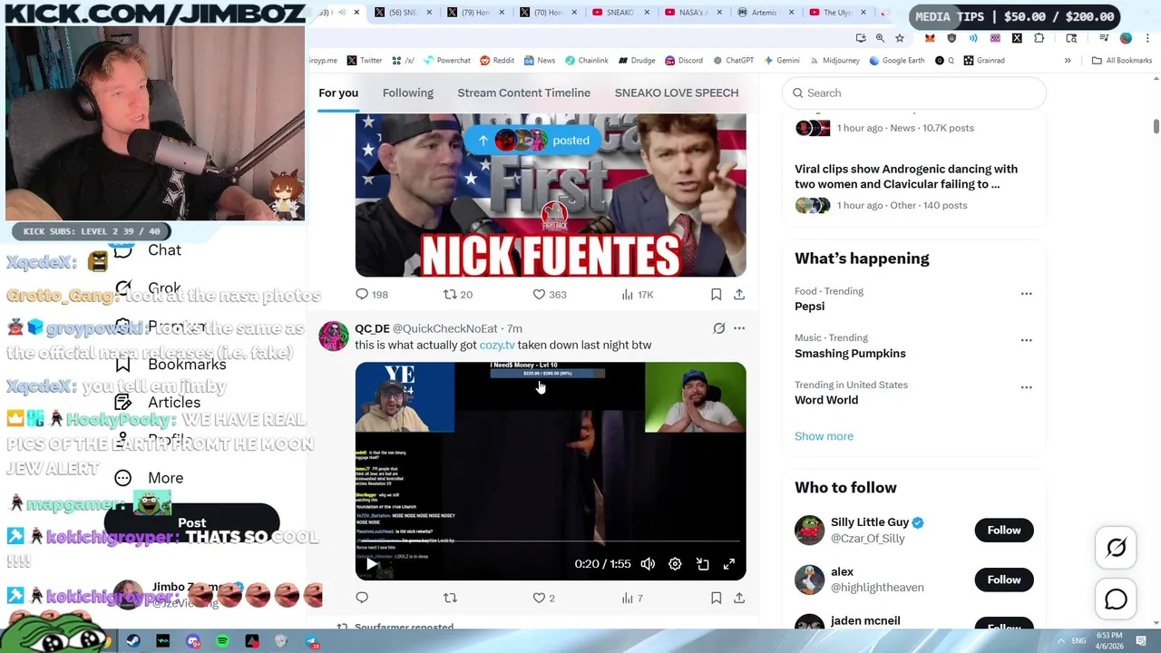Open QC_DE profile avatar
Viewport: 1161px width, 653px height.
pos(333,336)
